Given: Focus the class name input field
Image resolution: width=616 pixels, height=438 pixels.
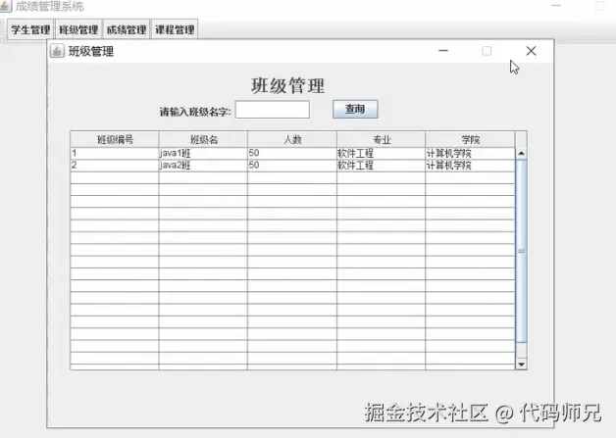Looking at the screenshot, I should 273,110.
